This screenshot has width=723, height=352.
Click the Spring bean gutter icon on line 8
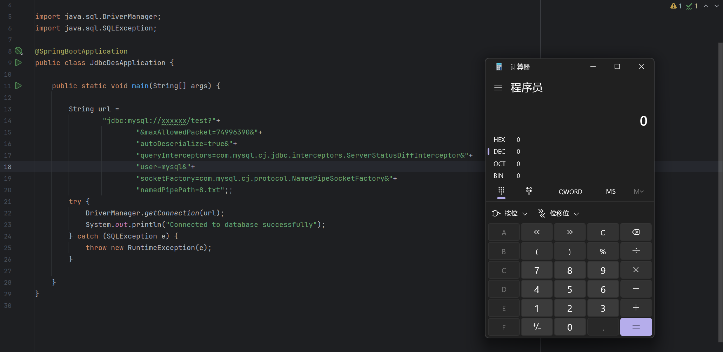(19, 51)
